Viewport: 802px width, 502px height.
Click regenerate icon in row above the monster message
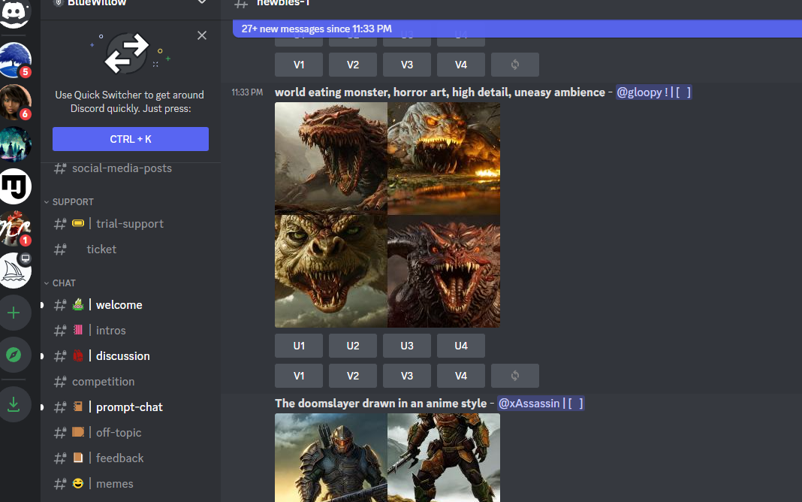click(515, 65)
